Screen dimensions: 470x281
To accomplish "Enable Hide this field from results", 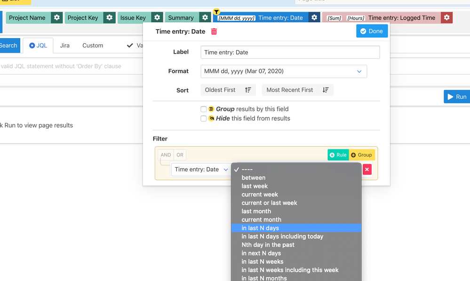I will [x=204, y=118].
